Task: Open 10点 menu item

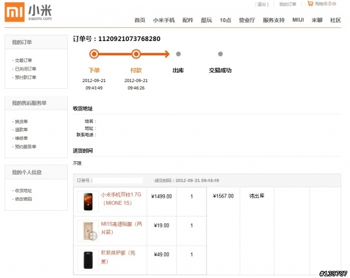Action: click(225, 20)
